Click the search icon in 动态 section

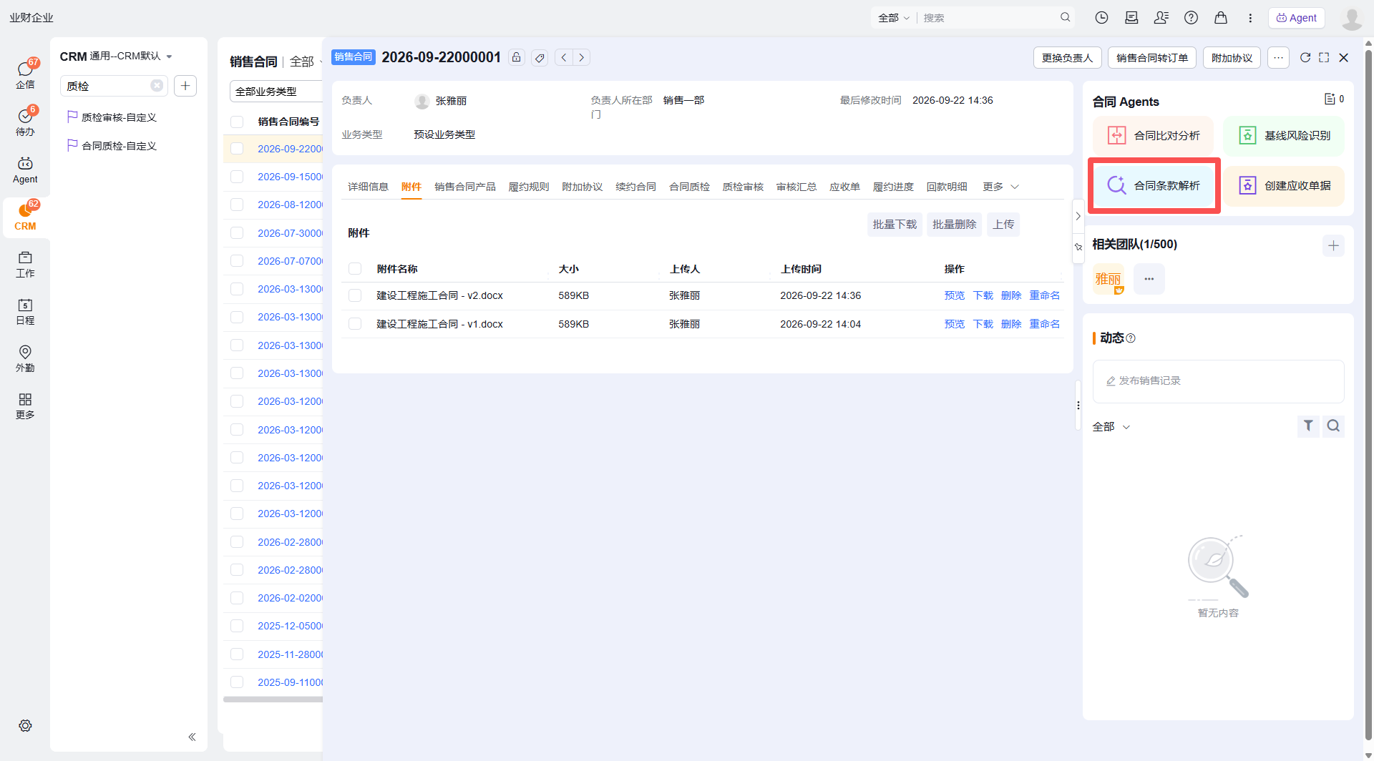[x=1333, y=426]
